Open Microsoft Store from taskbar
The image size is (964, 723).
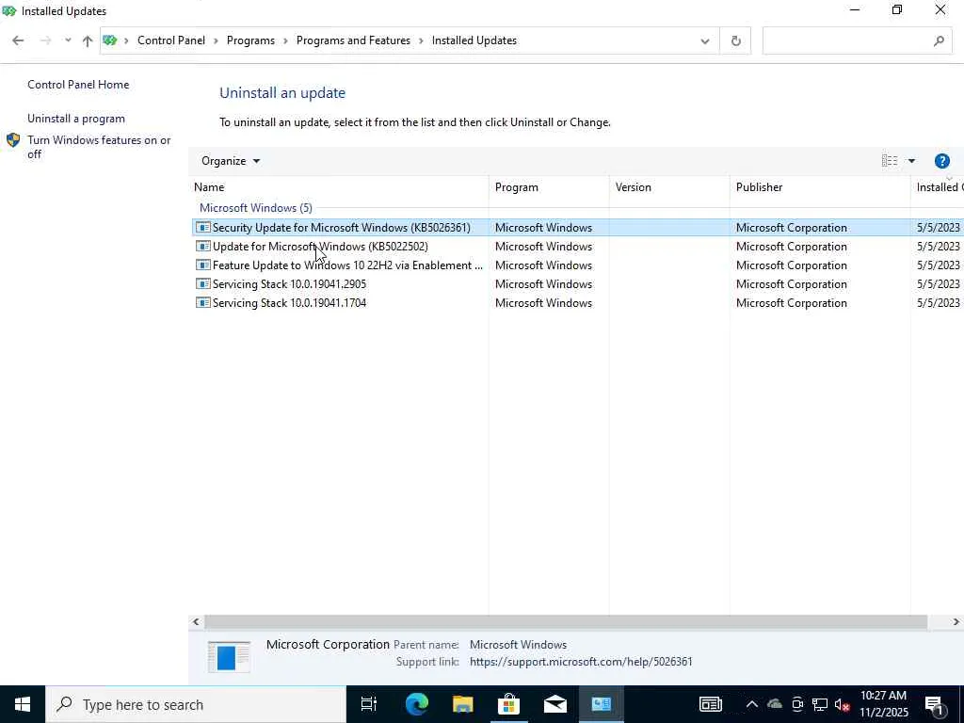(x=508, y=704)
